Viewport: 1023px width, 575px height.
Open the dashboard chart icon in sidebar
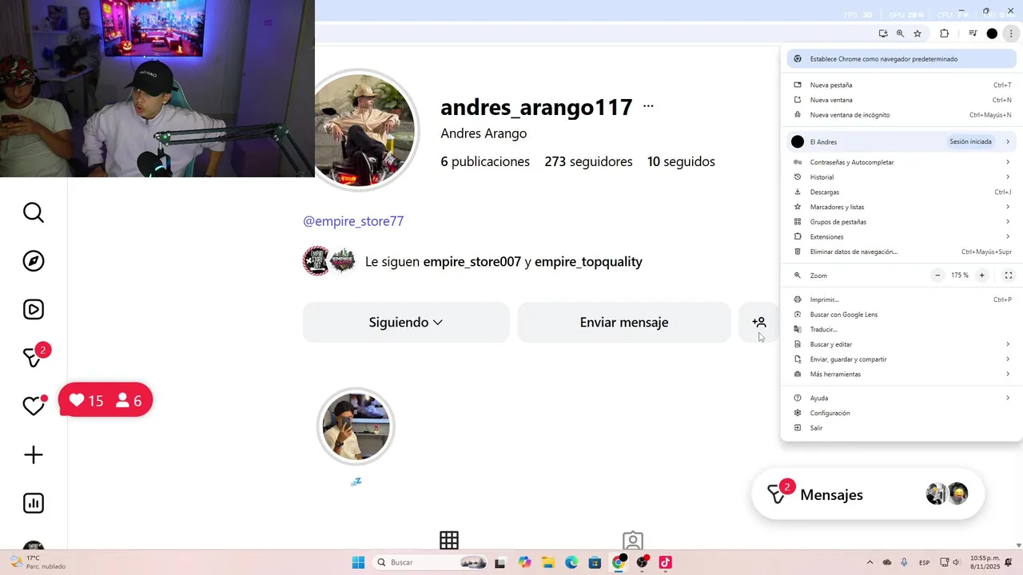tap(34, 503)
